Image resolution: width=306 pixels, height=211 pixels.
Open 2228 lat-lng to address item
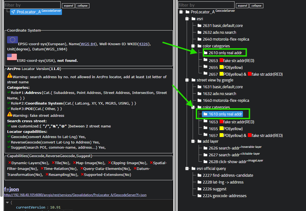click(x=223, y=182)
